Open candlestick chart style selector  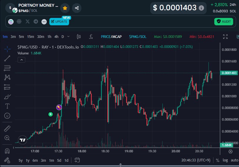(79, 36)
